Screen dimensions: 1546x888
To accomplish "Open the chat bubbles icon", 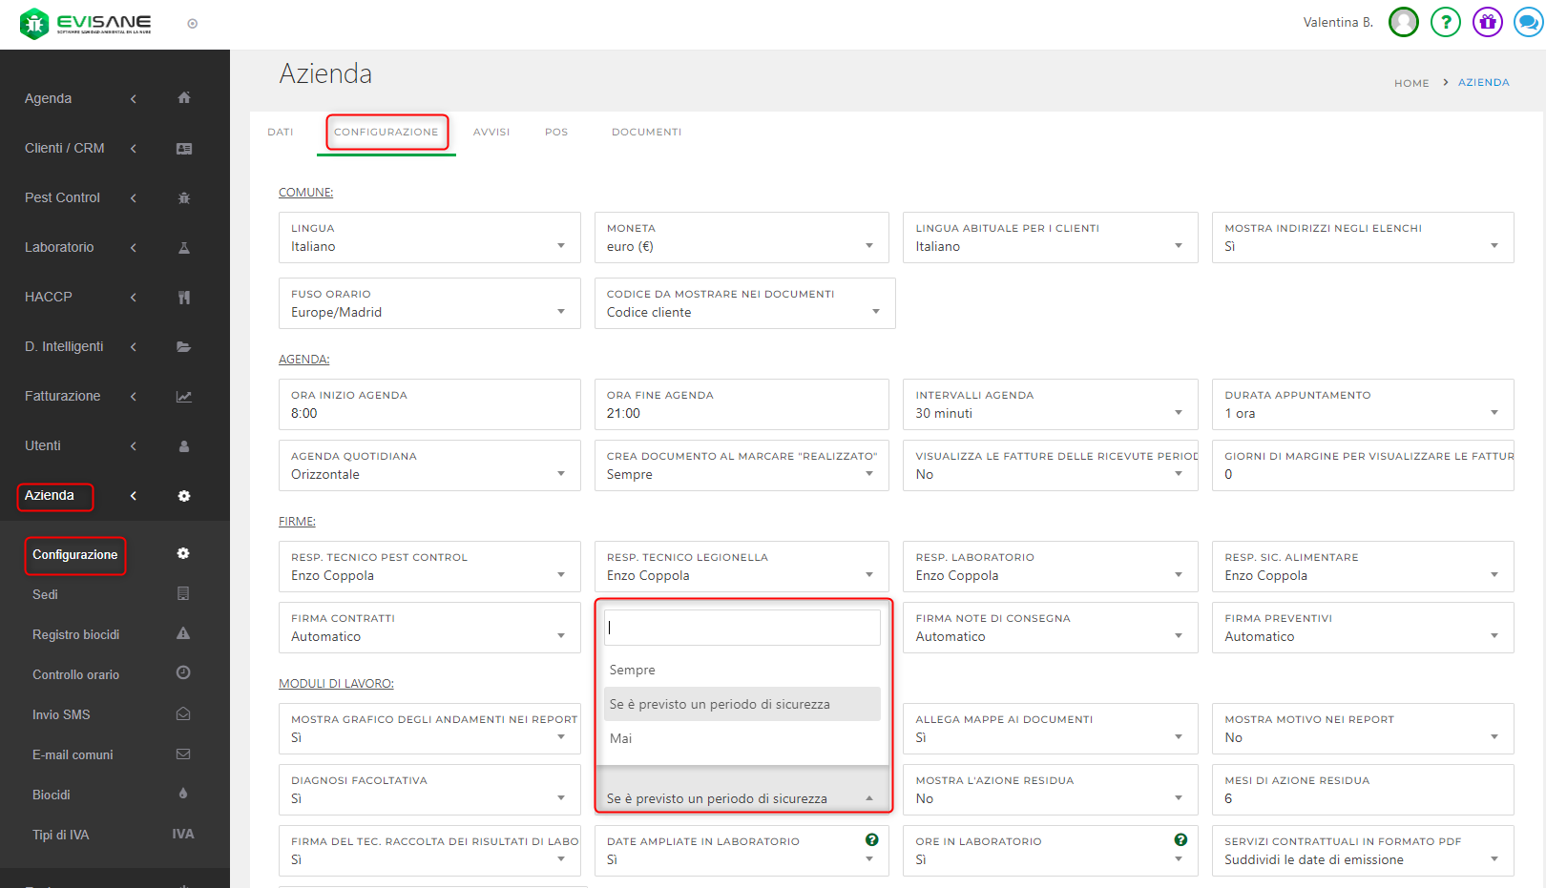I will coord(1528,22).
